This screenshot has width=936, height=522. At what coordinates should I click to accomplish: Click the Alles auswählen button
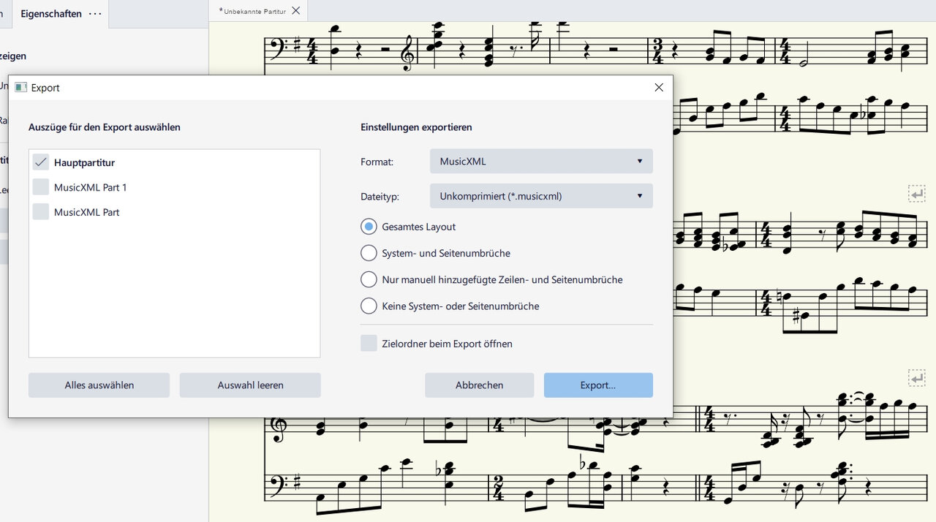coord(99,385)
